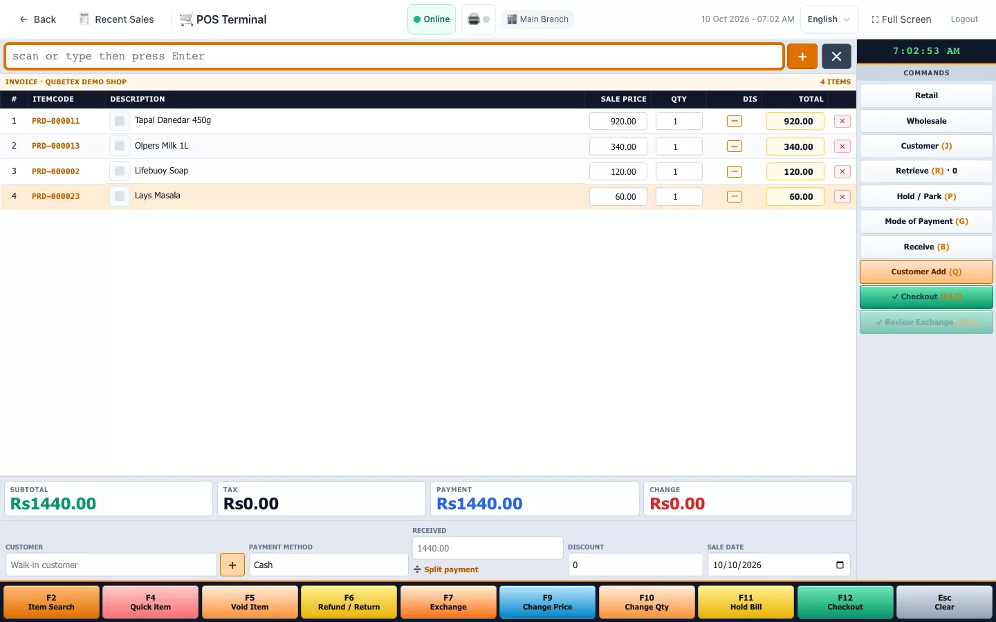The height and width of the screenshot is (622, 996).
Task: Click the Customer Add (Q) button
Action: pos(926,272)
